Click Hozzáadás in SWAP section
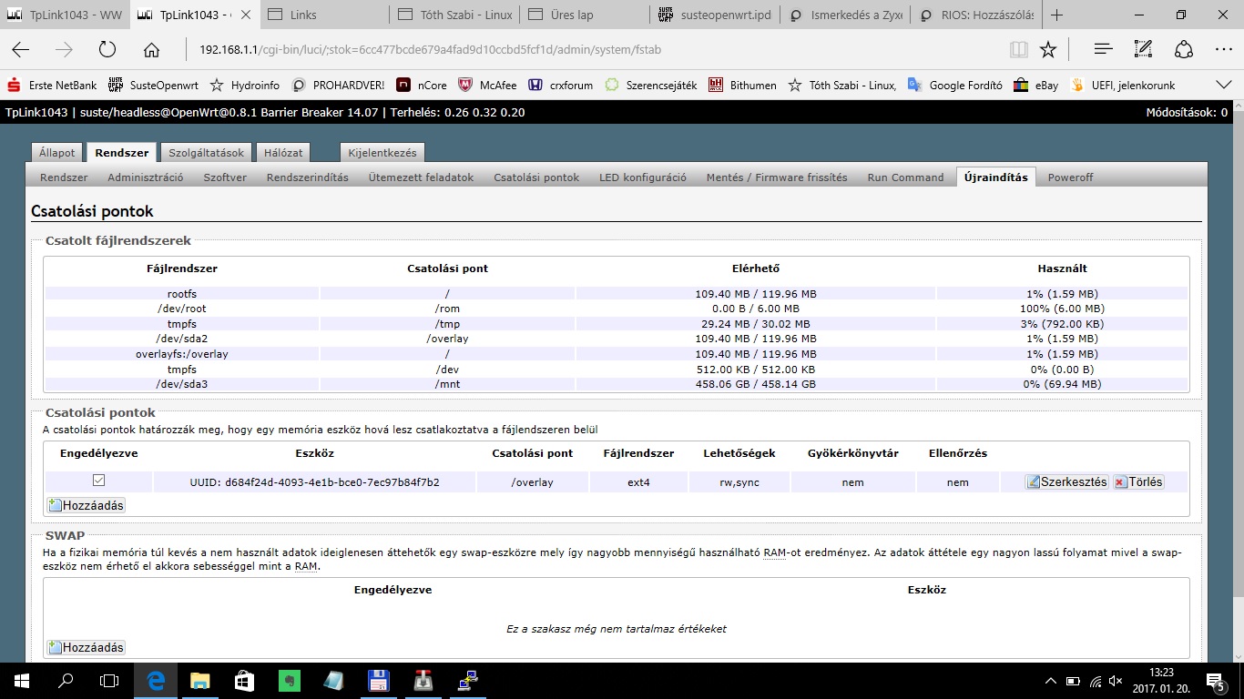Viewport: 1244px width, 699px height. point(86,648)
